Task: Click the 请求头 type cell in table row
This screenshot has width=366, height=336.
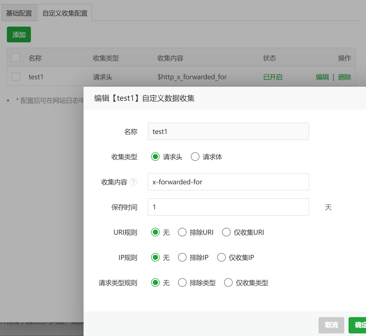Action: (103, 77)
